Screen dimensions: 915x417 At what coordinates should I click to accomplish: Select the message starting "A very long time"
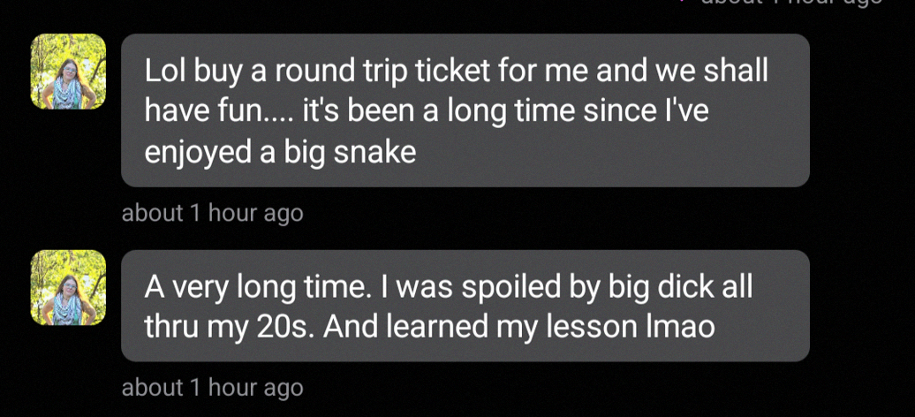coord(465,306)
